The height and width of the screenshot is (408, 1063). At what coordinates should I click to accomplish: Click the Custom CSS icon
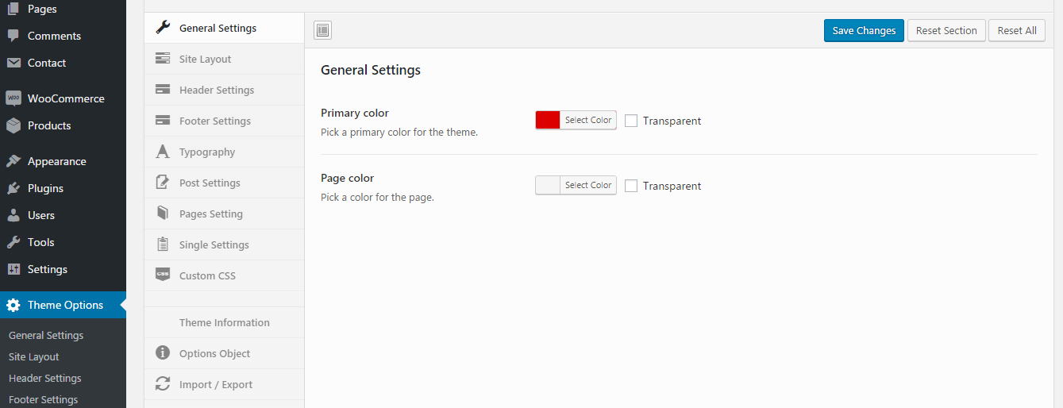[163, 275]
